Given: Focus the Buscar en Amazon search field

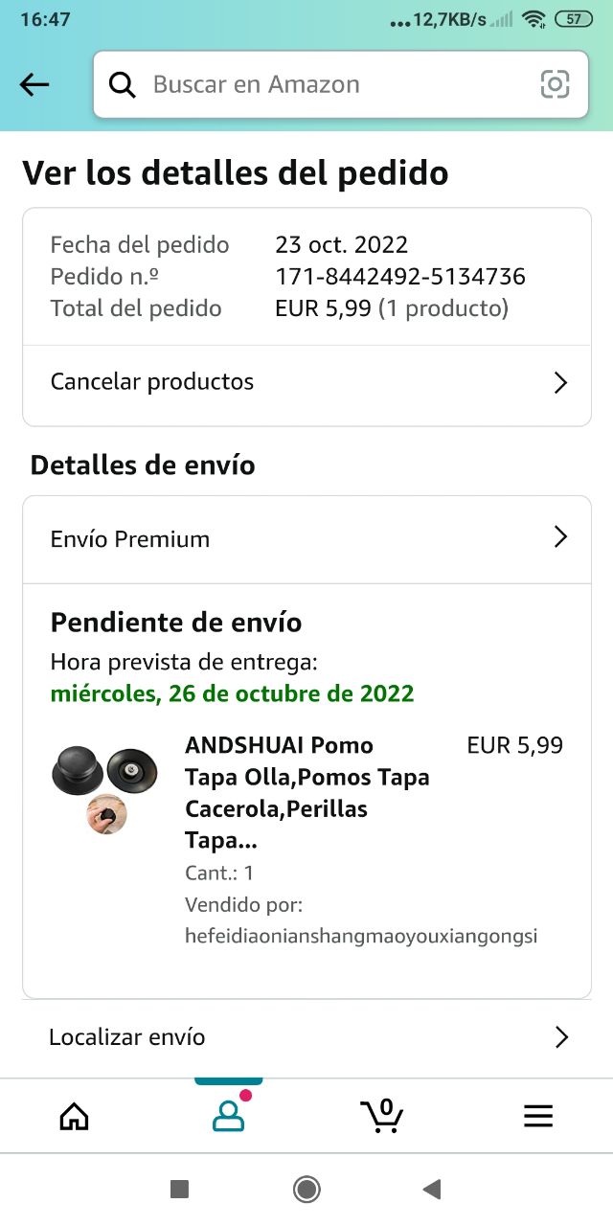Looking at the screenshot, I should coord(335,85).
